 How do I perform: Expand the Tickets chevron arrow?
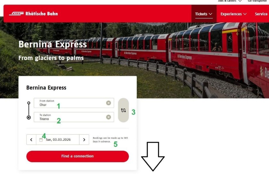tap(210, 14)
